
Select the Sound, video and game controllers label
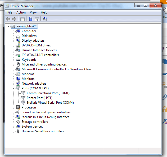click(46, 112)
